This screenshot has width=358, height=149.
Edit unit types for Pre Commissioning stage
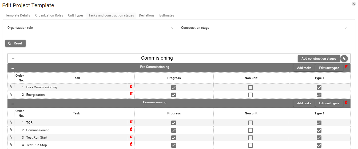[329, 68]
